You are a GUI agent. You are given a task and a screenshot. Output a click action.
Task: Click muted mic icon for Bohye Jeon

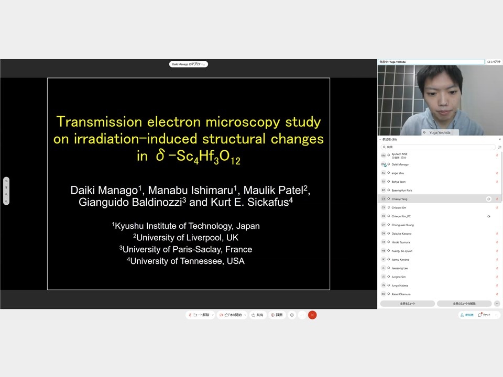tap(497, 182)
